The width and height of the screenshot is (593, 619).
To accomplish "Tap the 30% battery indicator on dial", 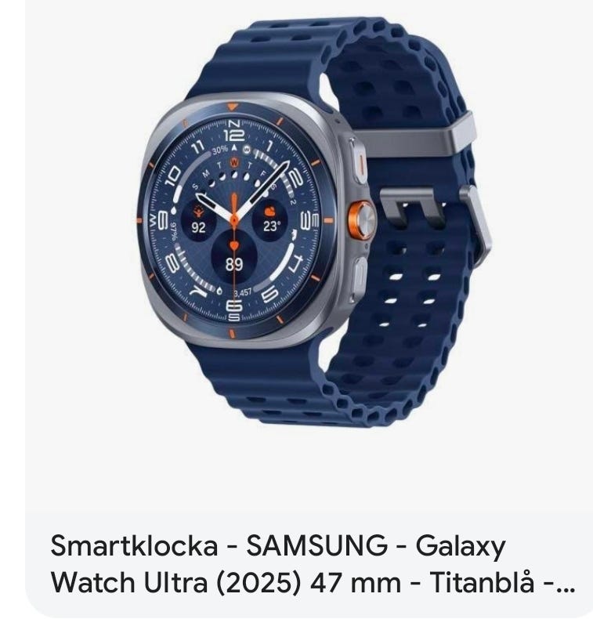I will (219, 150).
